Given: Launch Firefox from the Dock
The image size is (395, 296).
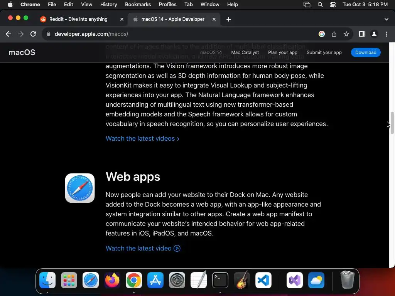Looking at the screenshot, I should pos(112,280).
